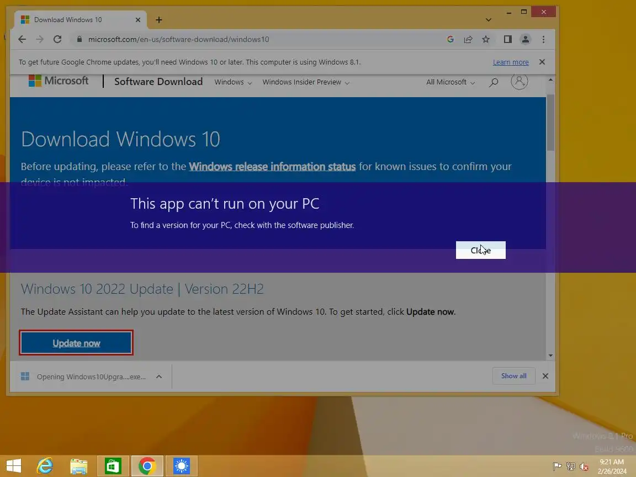Image resolution: width=636 pixels, height=477 pixels.
Task: Show all downloads
Action: coord(514,376)
